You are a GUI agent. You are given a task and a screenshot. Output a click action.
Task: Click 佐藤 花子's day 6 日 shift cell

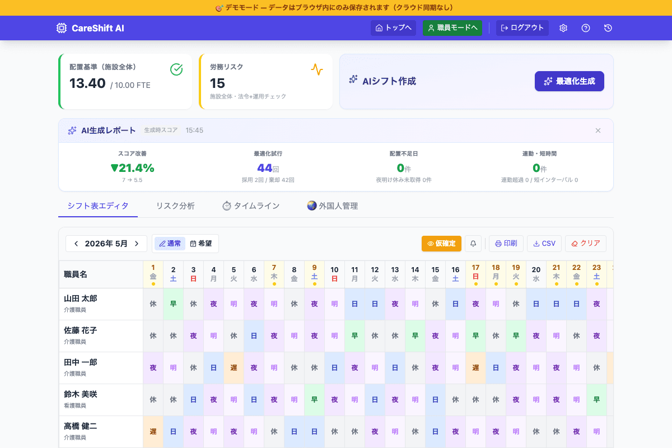click(x=254, y=336)
